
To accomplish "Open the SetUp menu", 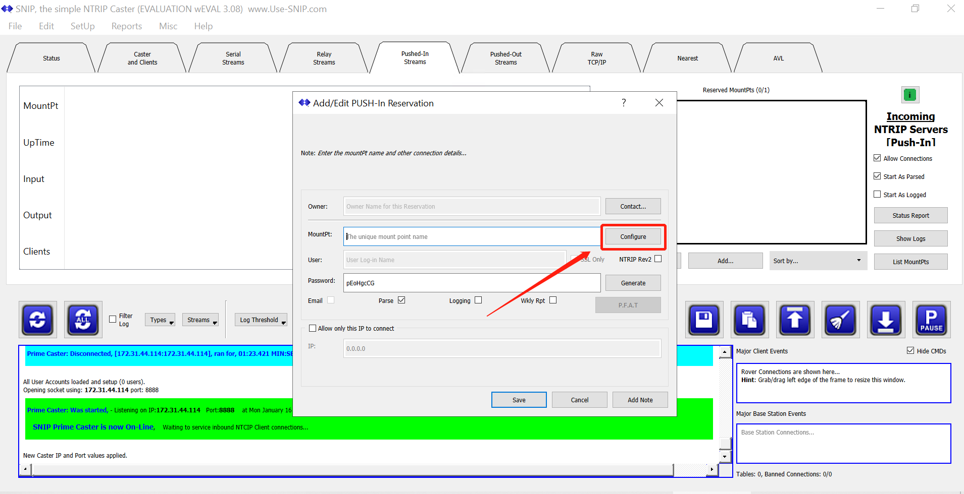I will click(82, 26).
